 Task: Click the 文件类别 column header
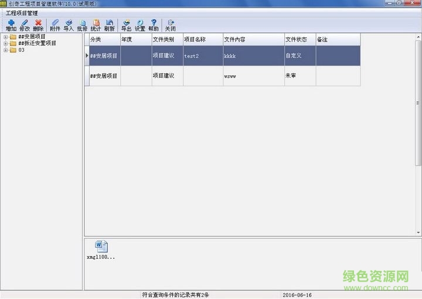[168, 39]
